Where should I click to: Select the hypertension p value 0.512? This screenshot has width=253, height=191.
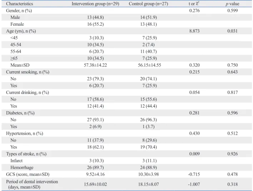pos(233,133)
